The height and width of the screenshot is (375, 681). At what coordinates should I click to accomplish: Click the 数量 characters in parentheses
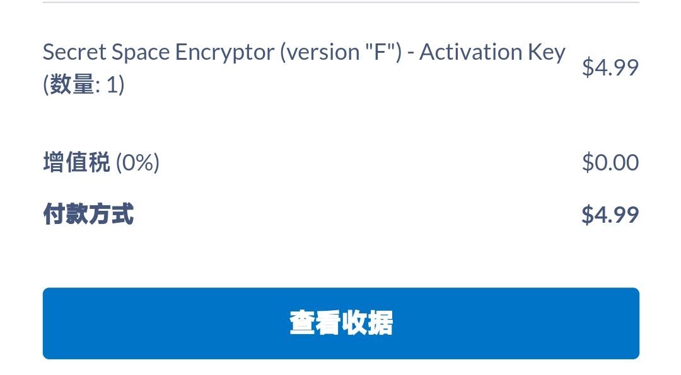point(71,84)
